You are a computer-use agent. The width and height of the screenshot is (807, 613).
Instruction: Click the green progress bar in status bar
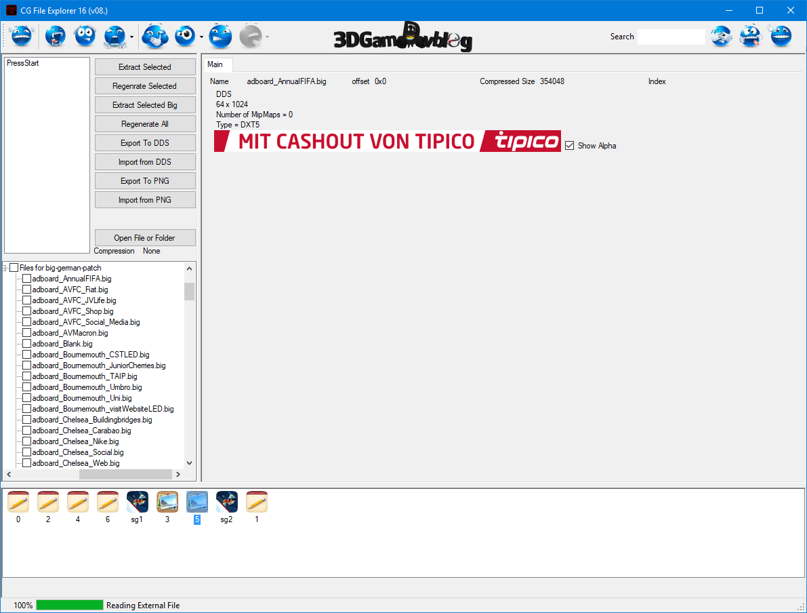click(x=70, y=605)
